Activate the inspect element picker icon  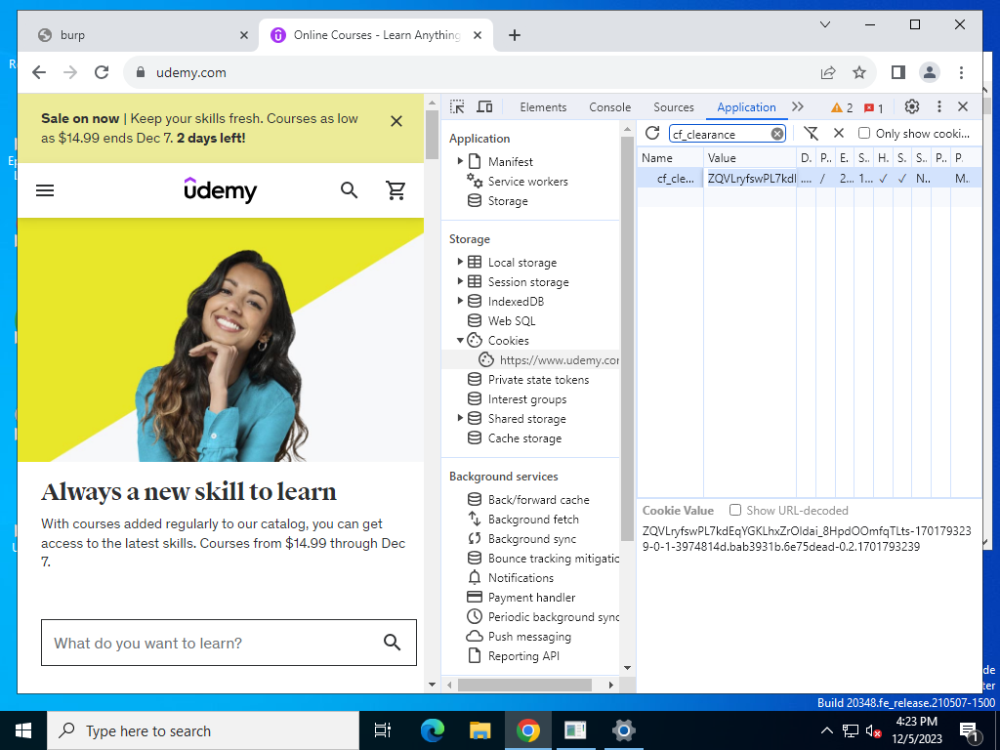click(457, 106)
